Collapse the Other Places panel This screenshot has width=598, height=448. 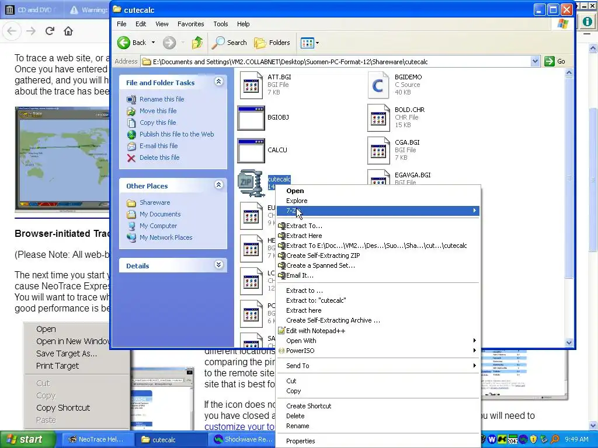[218, 185]
